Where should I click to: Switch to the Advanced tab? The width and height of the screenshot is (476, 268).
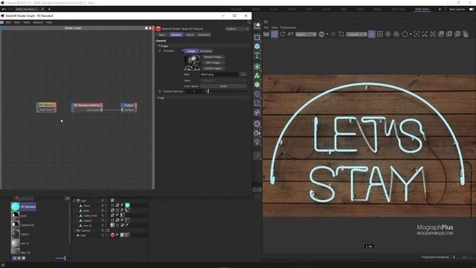[204, 35]
